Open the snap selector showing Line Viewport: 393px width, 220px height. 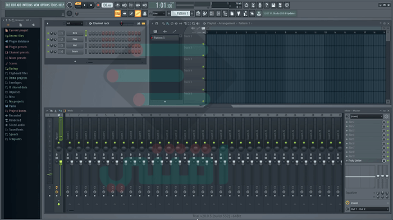coord(159,13)
